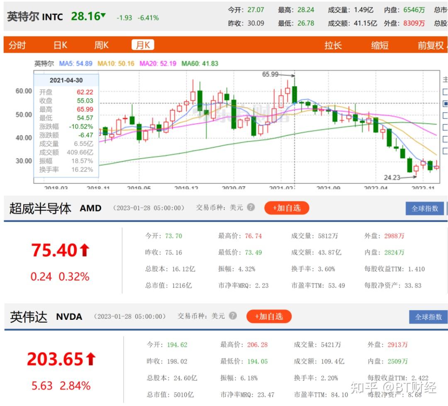448x406 pixels.
Task: Switch to the 分时 chart tab
Action: point(17,44)
